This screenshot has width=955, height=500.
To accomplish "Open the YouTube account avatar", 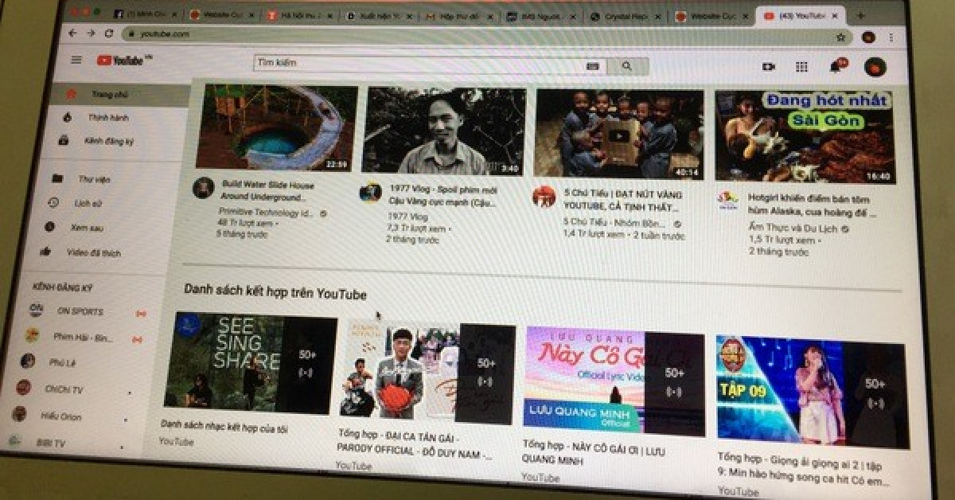I will coord(875,67).
